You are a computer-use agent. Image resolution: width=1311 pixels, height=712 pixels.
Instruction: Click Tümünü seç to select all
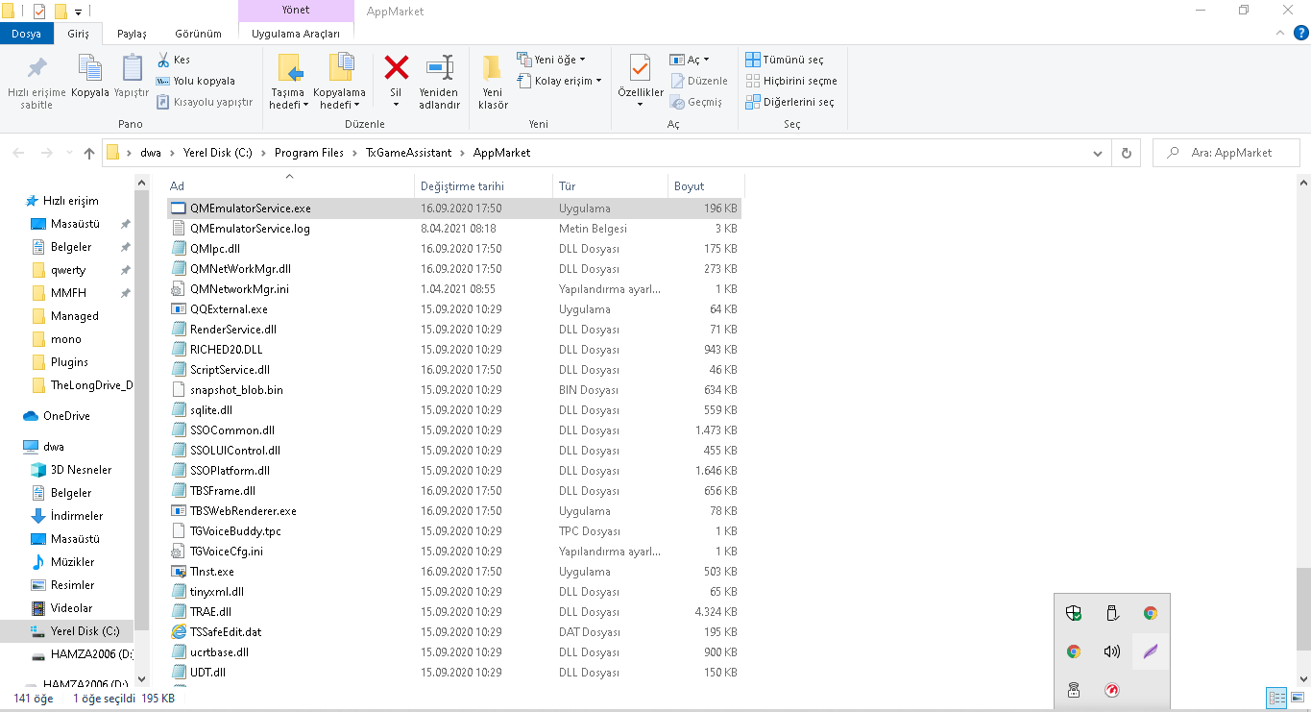click(785, 60)
